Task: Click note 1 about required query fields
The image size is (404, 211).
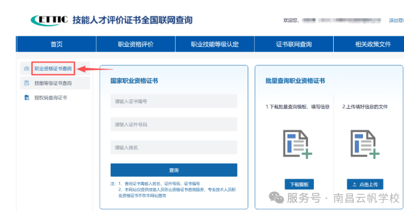Action: coord(159,184)
